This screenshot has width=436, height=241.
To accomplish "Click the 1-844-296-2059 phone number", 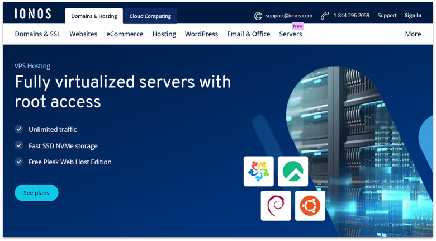I will [352, 16].
